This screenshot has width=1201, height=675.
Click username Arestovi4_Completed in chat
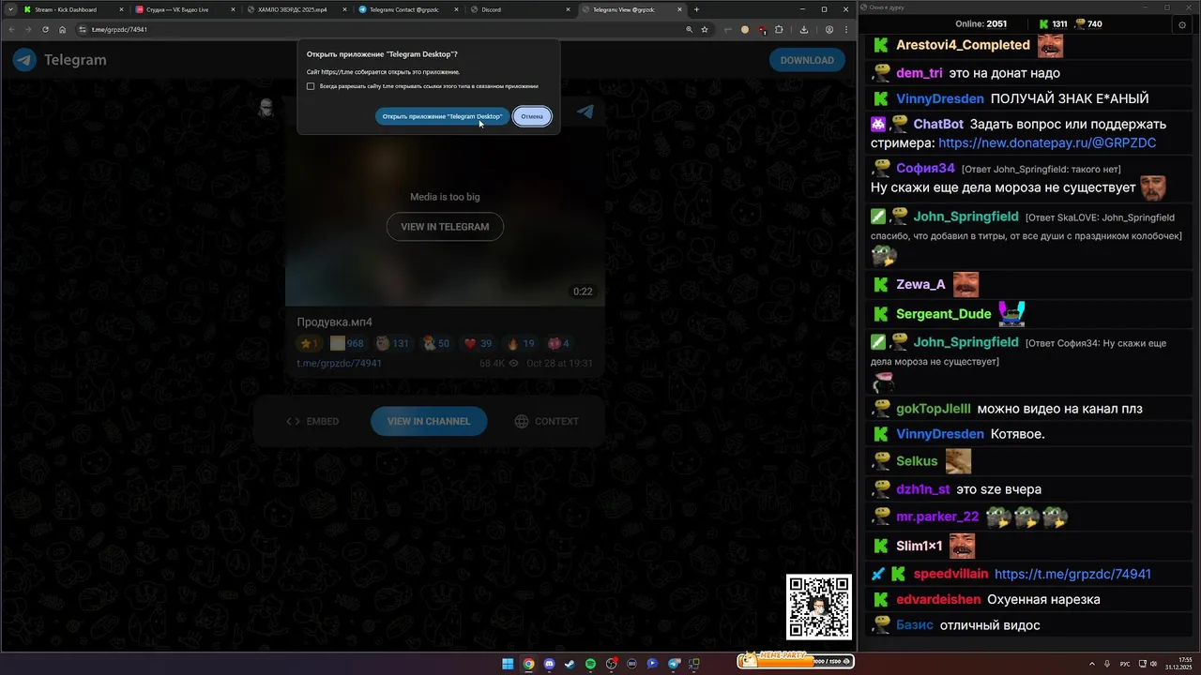(x=963, y=45)
